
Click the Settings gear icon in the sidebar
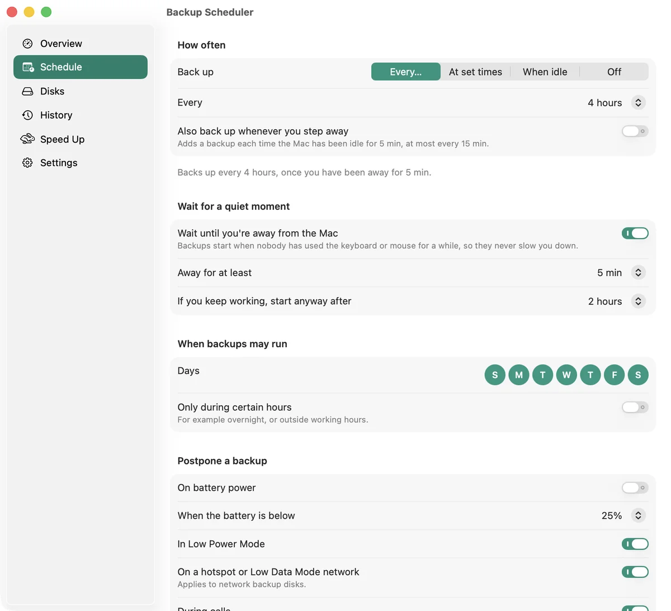tap(27, 163)
